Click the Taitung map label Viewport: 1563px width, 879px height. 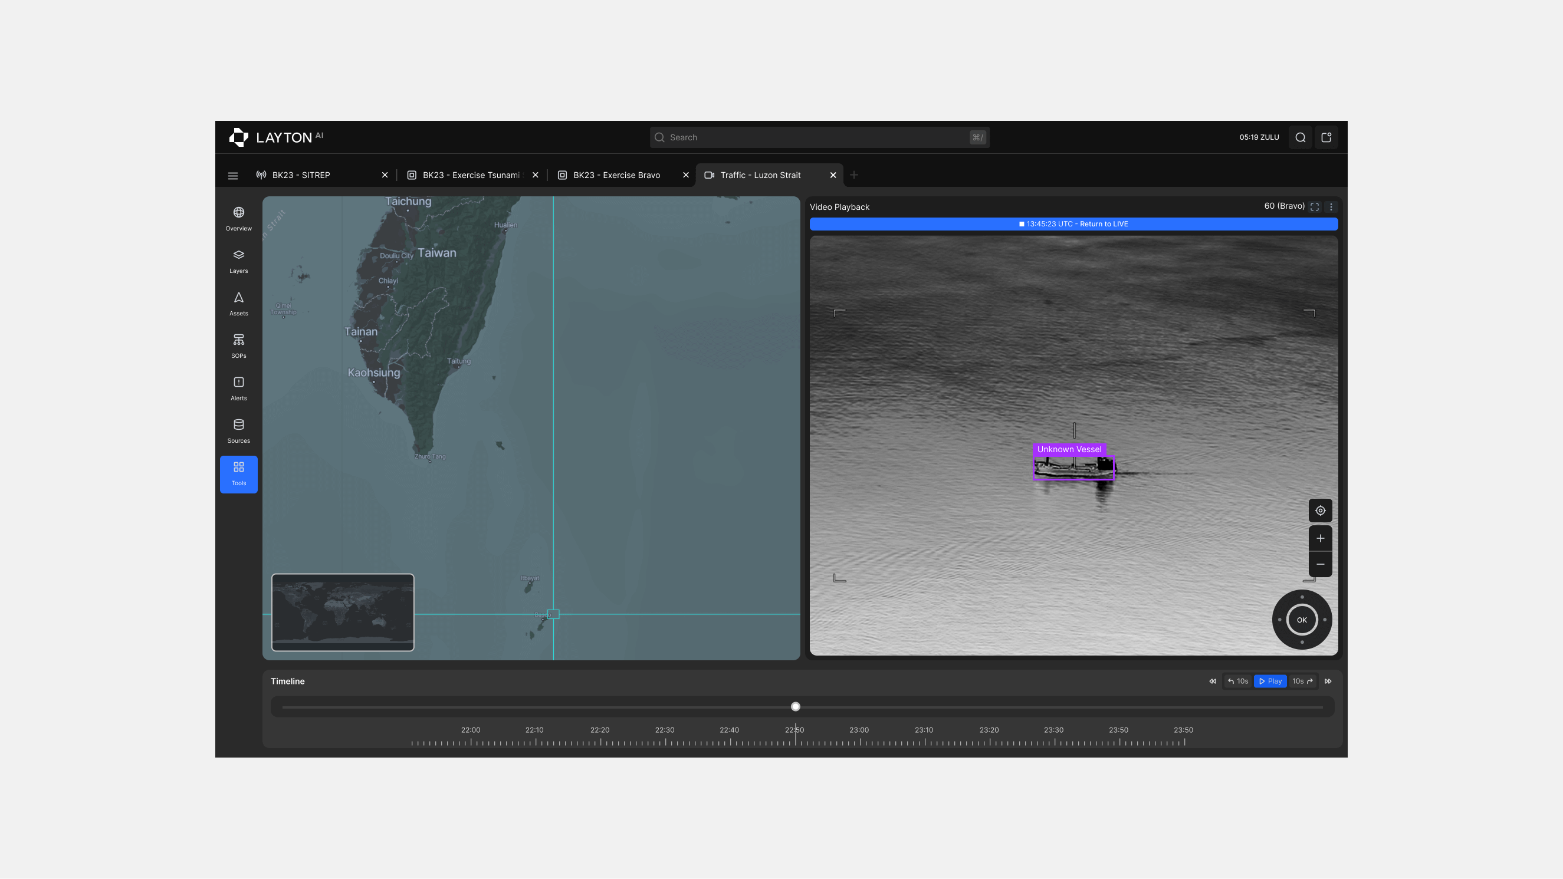click(459, 361)
